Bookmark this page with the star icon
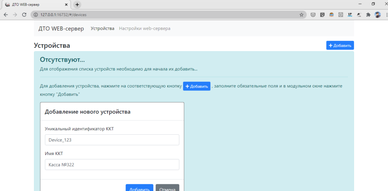Image resolution: width=388 pixels, height=191 pixels. coord(301,15)
